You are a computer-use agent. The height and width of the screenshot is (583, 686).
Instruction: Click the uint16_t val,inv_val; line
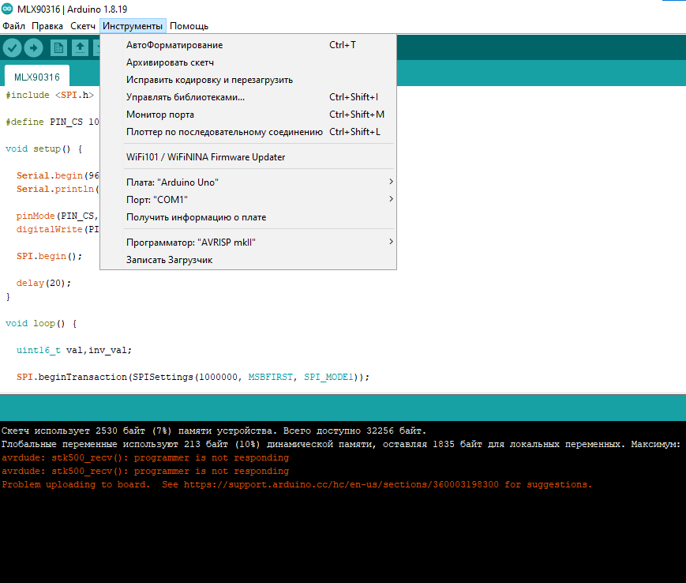(x=74, y=350)
